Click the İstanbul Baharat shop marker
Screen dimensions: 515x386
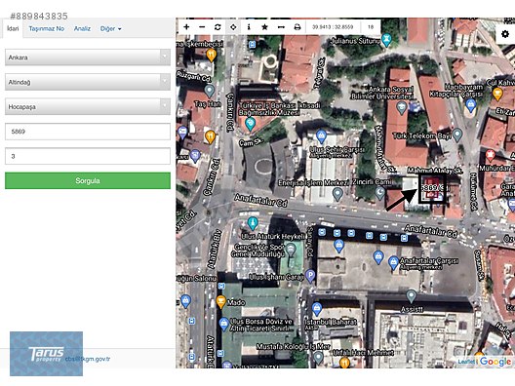pyautogui.click(x=317, y=309)
